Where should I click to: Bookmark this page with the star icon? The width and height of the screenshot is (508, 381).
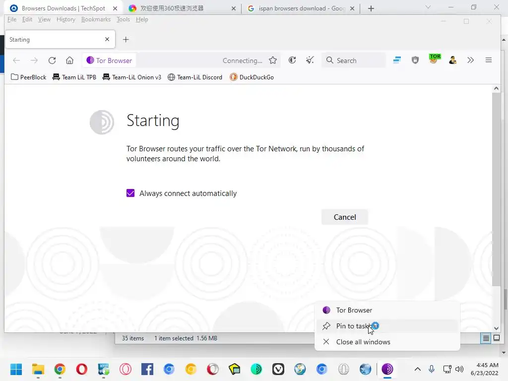click(x=273, y=60)
